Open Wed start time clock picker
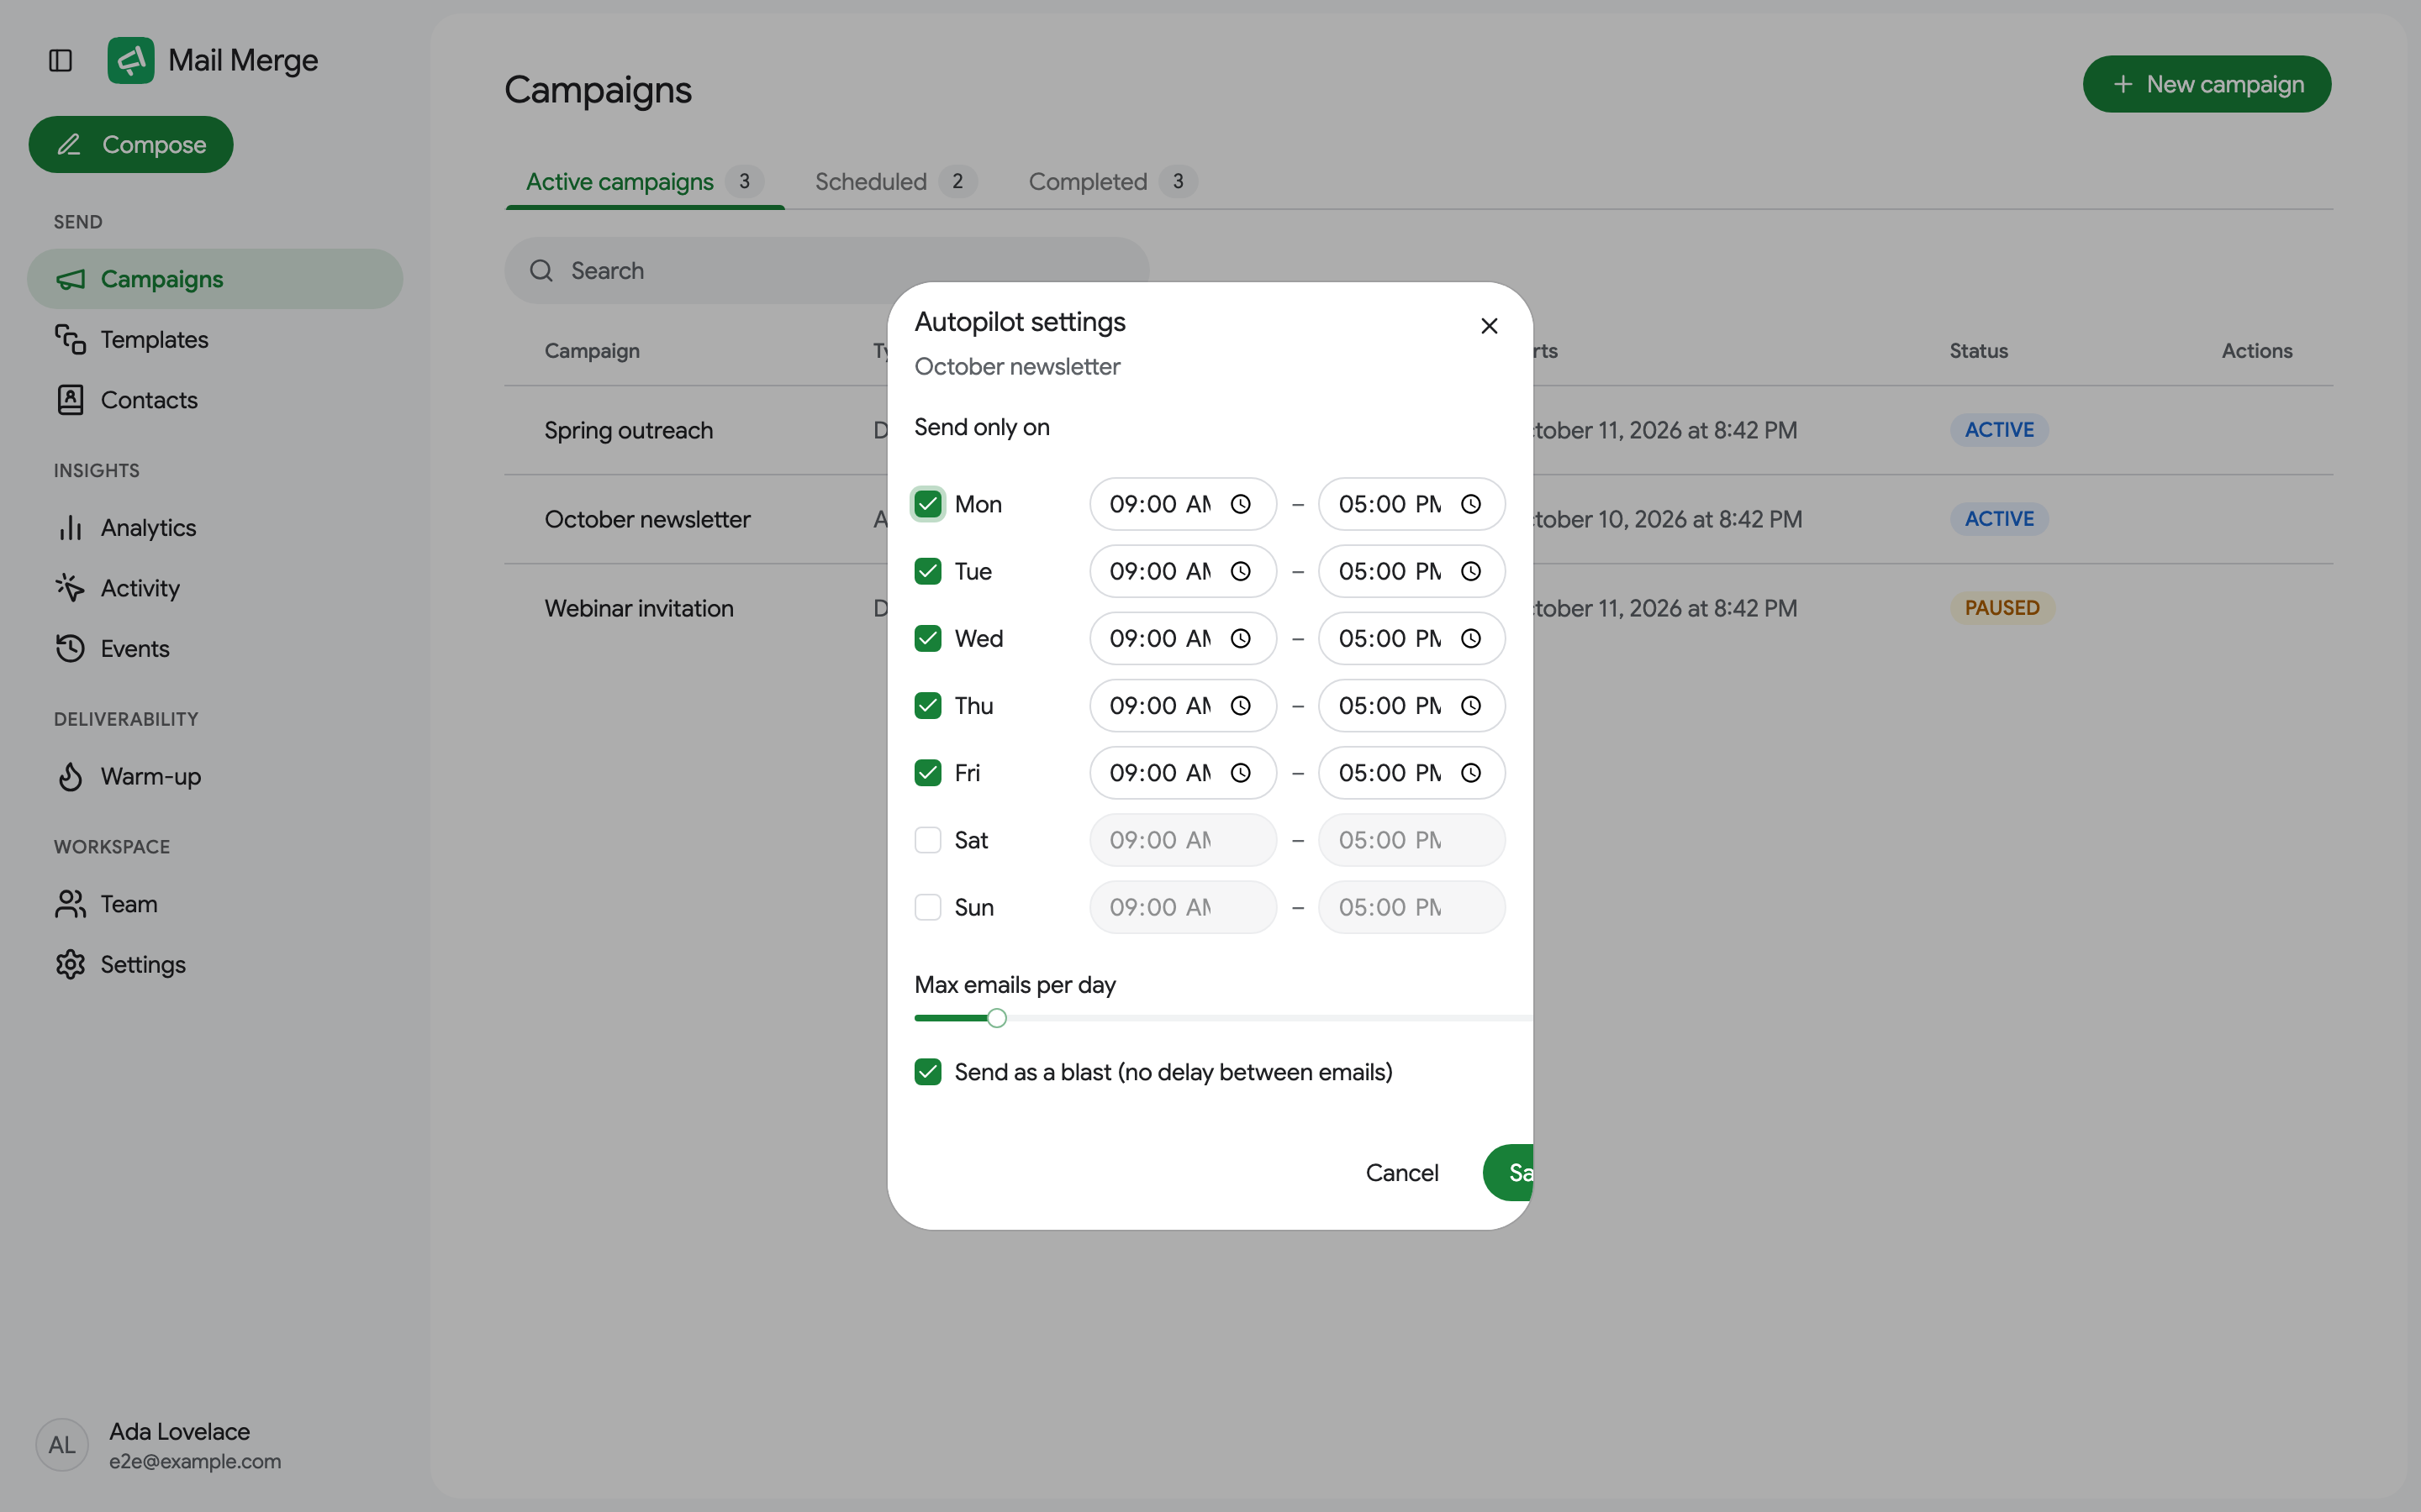Viewport: 2421px width, 1512px height. click(x=1241, y=638)
